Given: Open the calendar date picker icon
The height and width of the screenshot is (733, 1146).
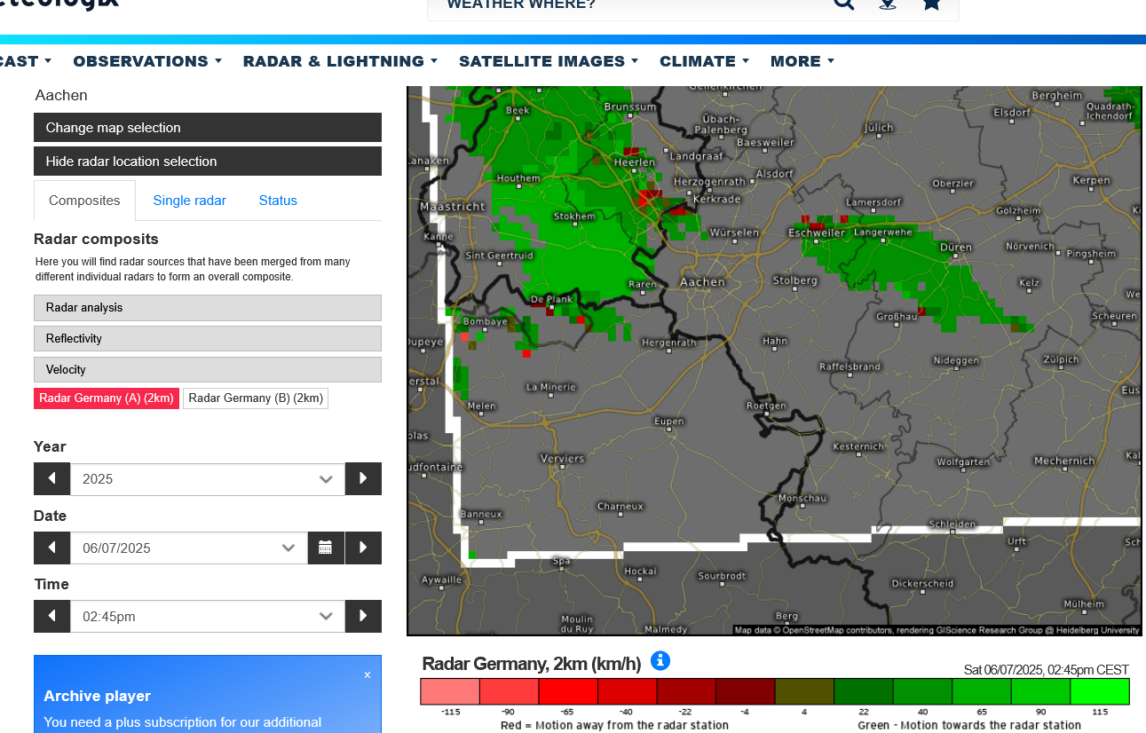Looking at the screenshot, I should click(x=326, y=548).
